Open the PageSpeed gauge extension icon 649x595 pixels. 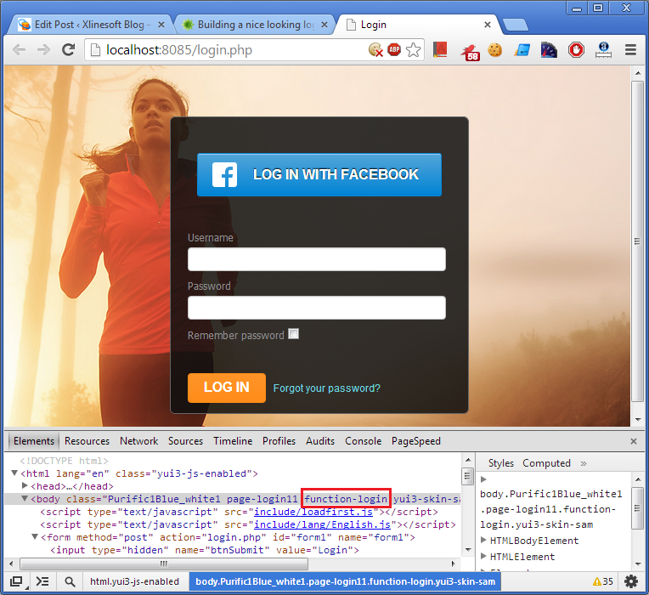[549, 50]
